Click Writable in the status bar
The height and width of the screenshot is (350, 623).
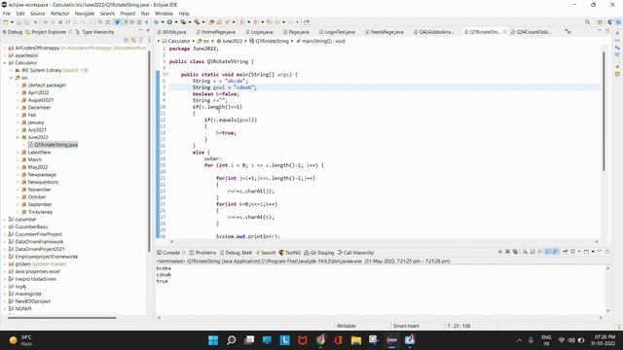(x=347, y=326)
